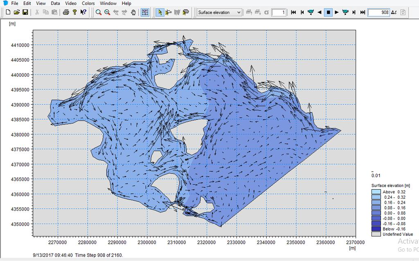419x261 pixels.
Task: Click the previous zoom arrow icon
Action: pos(116,12)
